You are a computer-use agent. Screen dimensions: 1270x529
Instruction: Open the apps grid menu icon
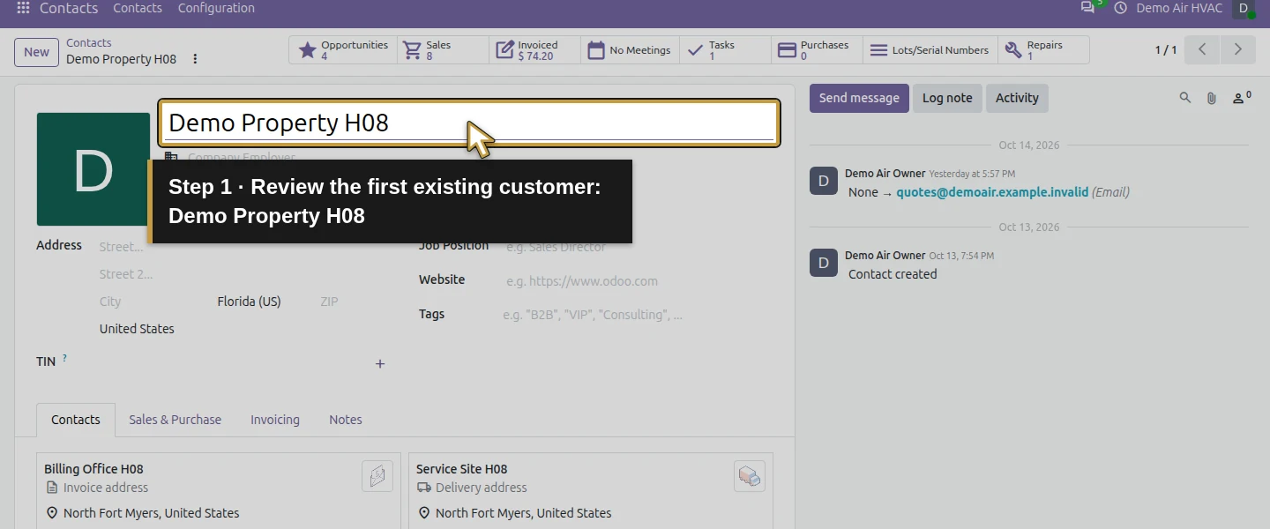coord(24,8)
